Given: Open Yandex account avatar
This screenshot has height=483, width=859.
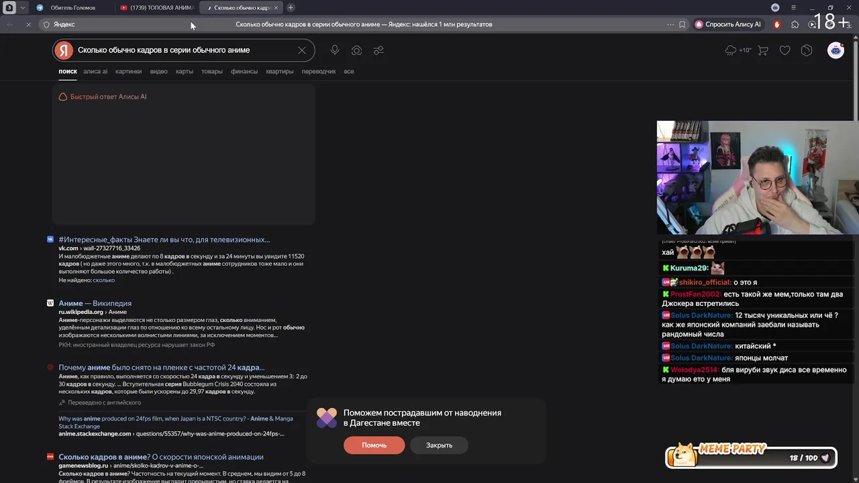Looking at the screenshot, I should 836,50.
